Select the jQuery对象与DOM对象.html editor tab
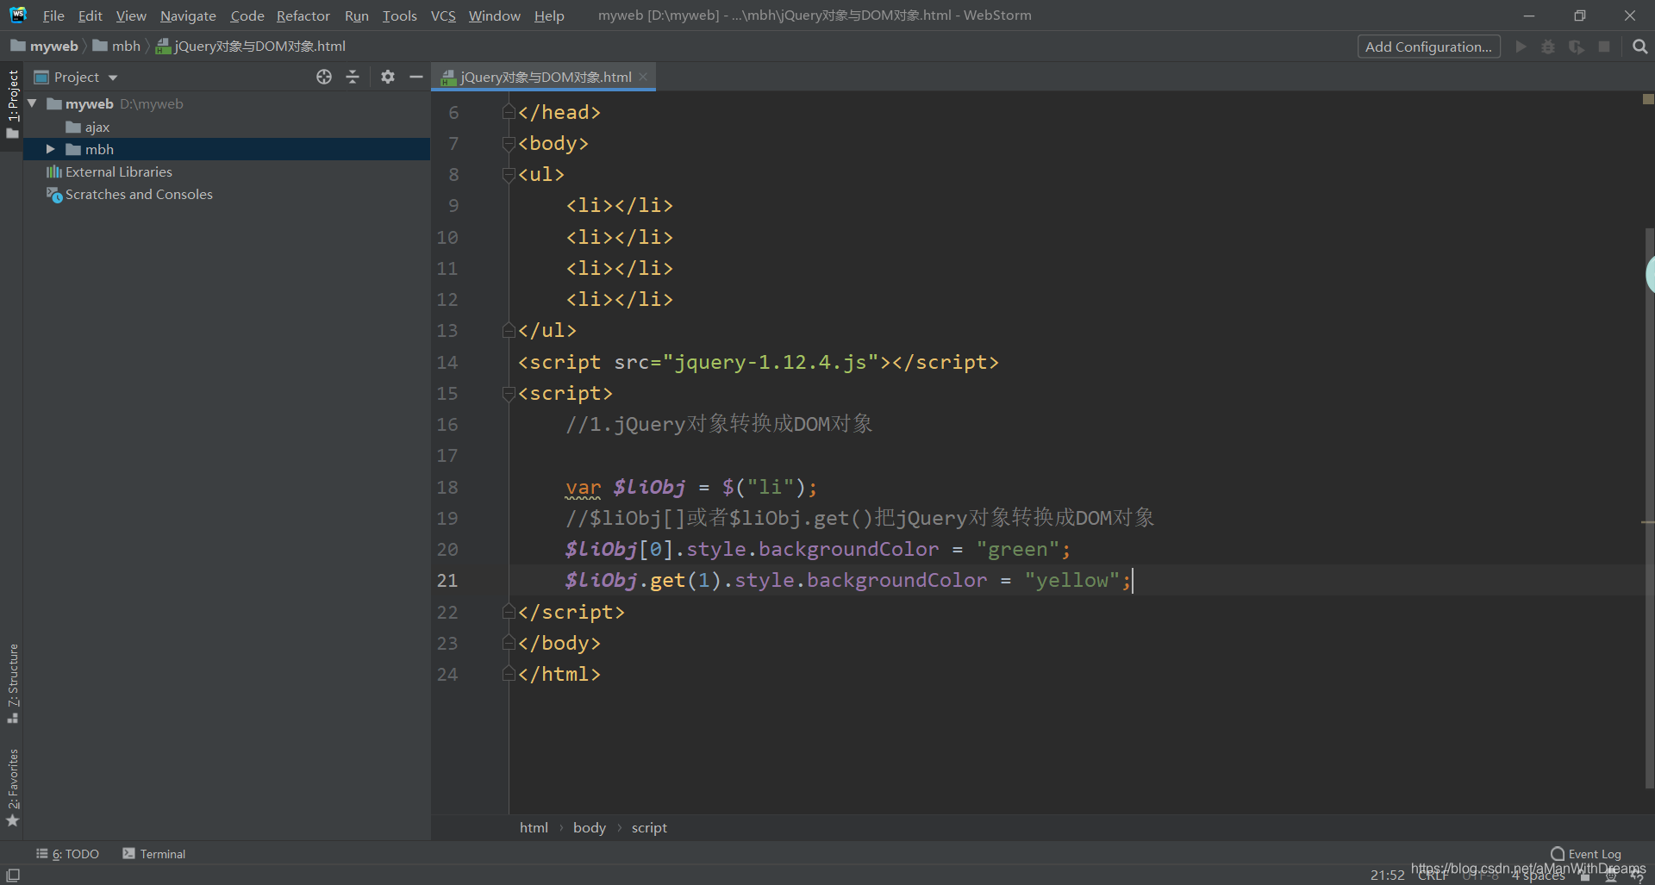Image resolution: width=1655 pixels, height=885 pixels. 543,77
